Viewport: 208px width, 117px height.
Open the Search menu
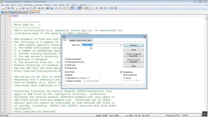(14, 5)
